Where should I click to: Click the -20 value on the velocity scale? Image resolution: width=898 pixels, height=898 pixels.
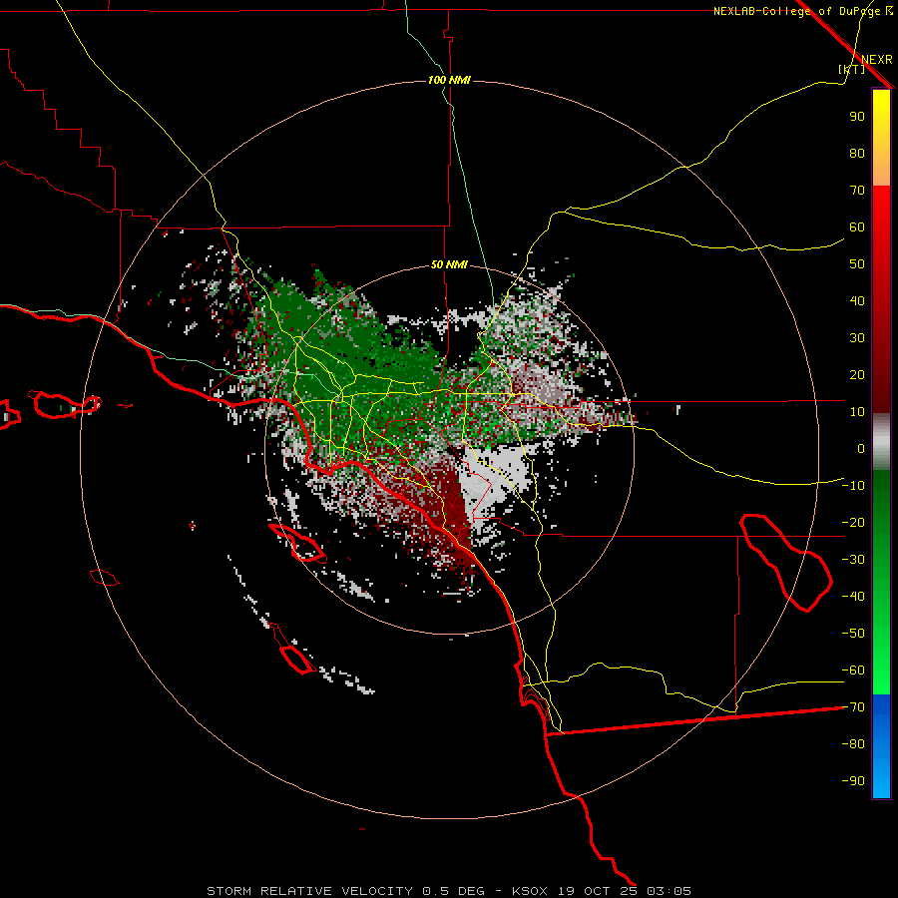click(853, 522)
